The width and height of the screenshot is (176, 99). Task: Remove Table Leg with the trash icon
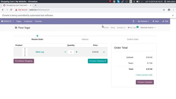104,52
